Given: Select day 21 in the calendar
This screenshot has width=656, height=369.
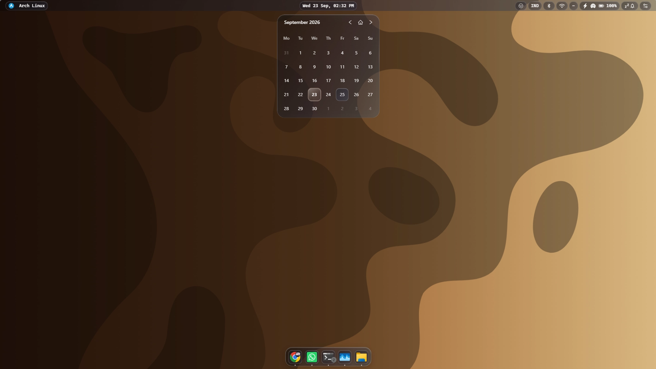Looking at the screenshot, I should click(286, 95).
